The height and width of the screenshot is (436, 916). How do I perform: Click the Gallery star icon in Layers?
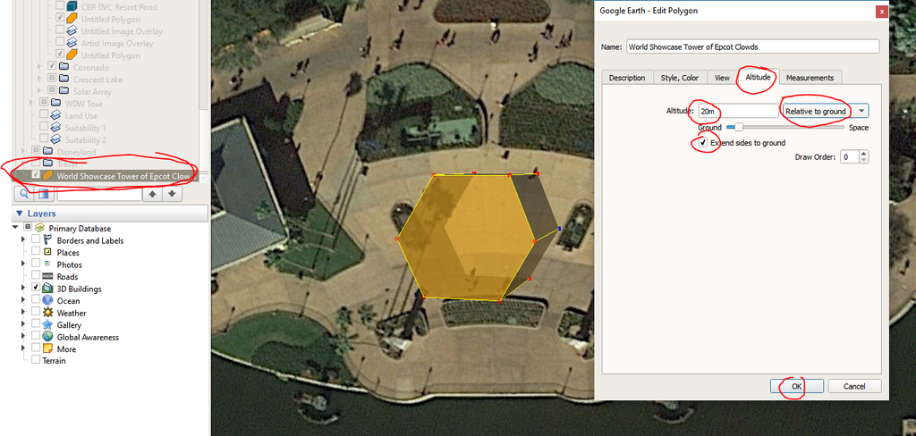pyautogui.click(x=48, y=325)
